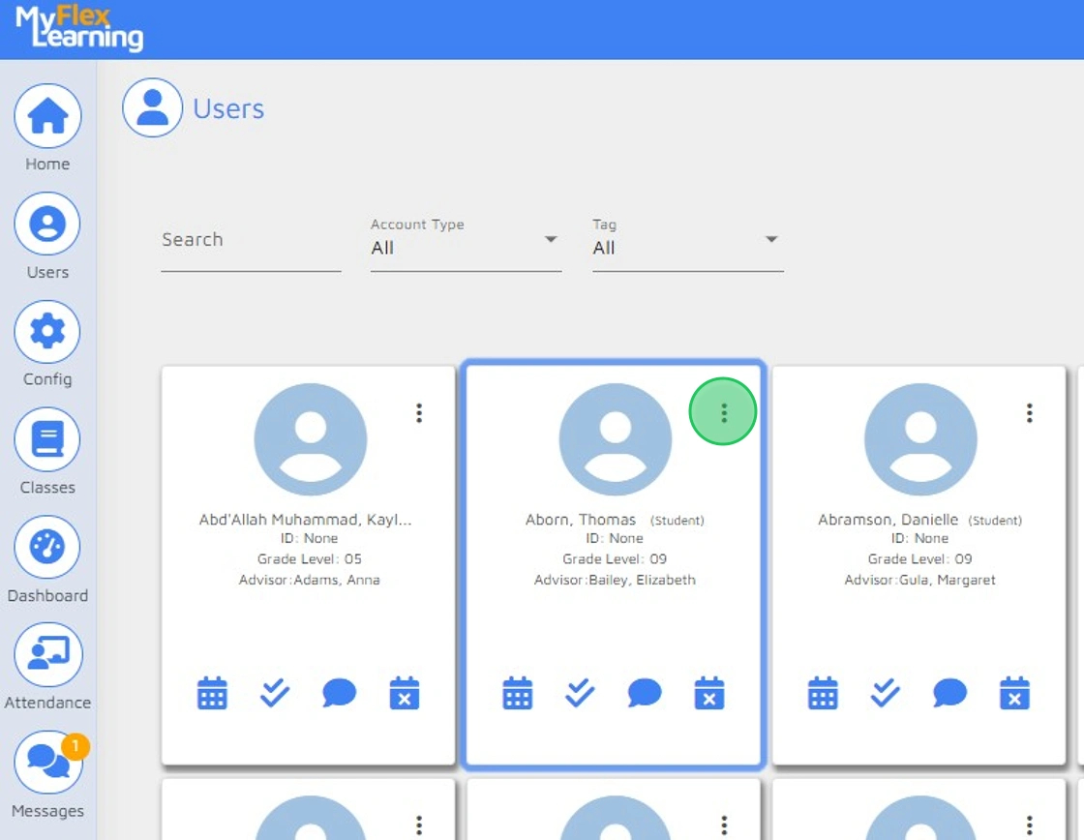Open calendar for Abd'Allah Muhammad

(212, 693)
